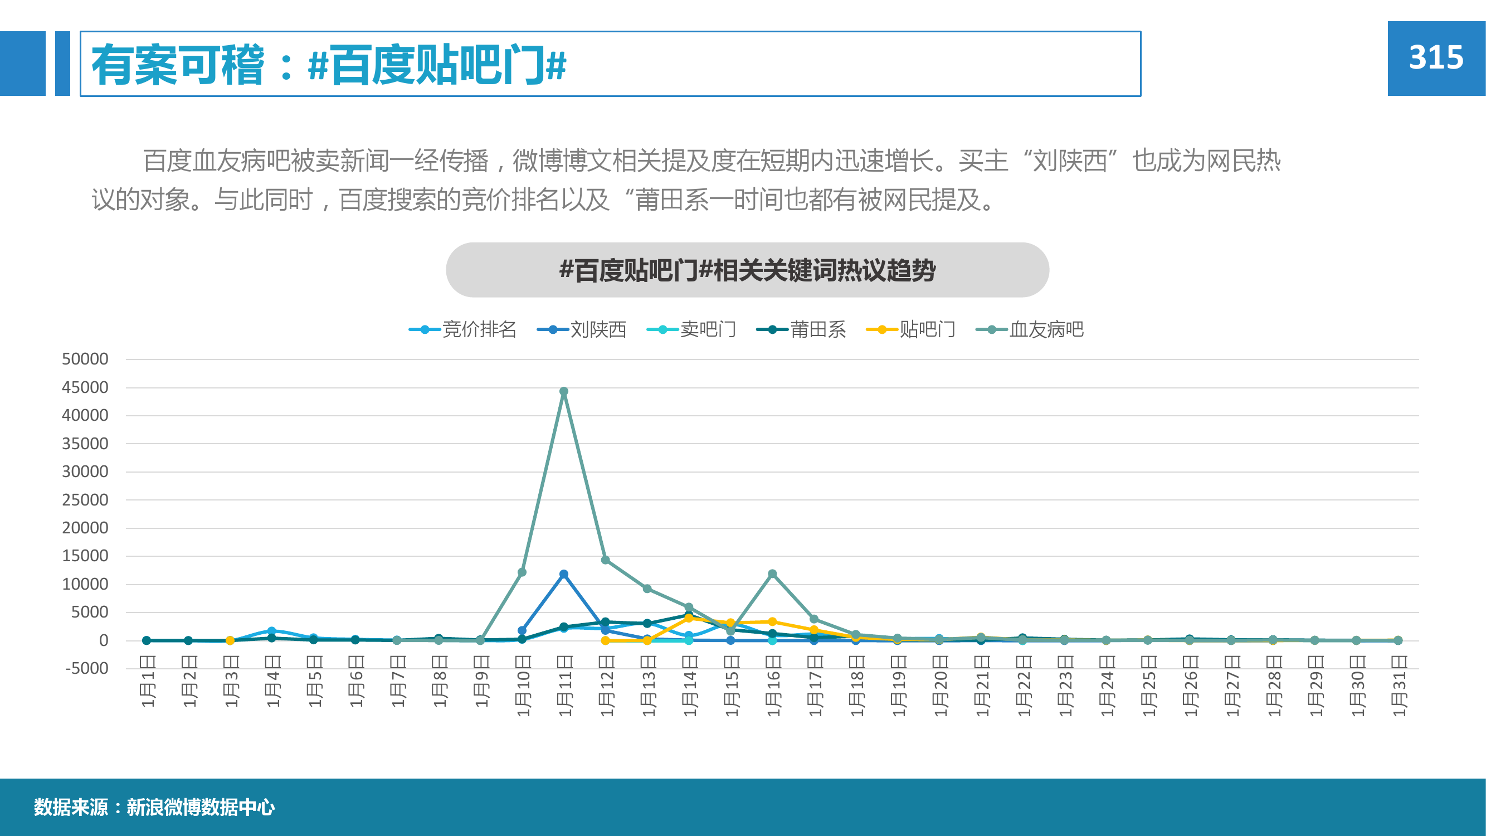Click the x-axis label 1月1日

[148, 681]
